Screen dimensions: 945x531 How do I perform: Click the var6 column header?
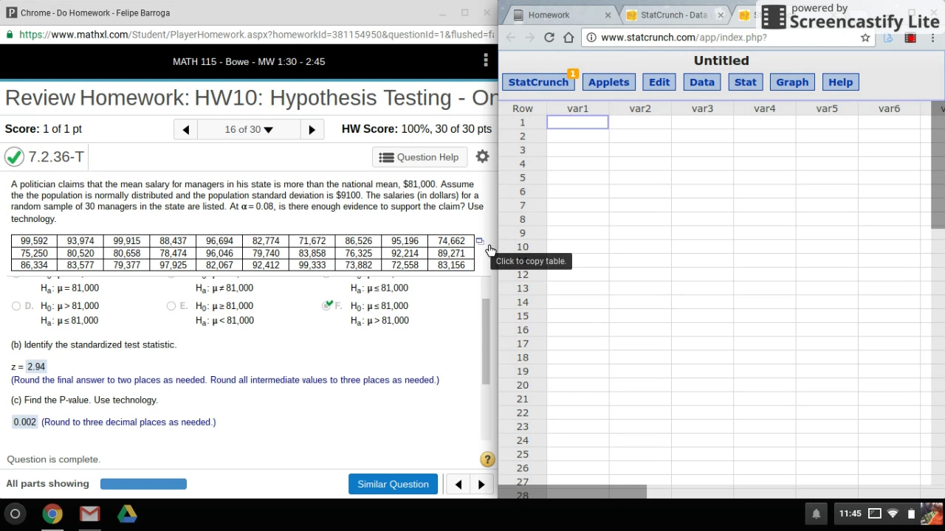click(889, 108)
